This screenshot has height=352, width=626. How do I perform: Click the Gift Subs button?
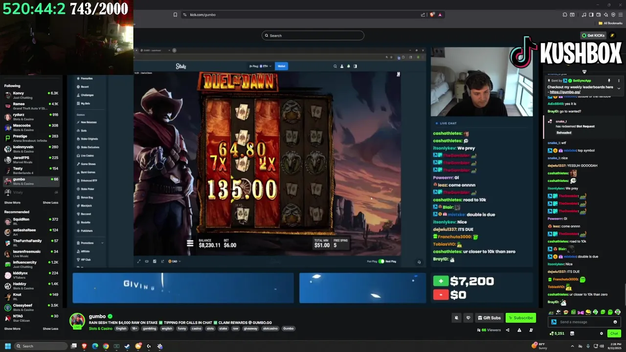[489, 318]
